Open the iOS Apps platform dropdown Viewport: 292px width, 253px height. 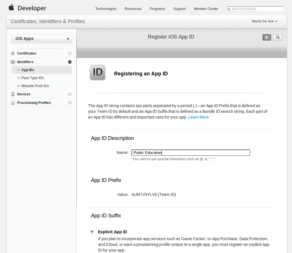[42, 39]
